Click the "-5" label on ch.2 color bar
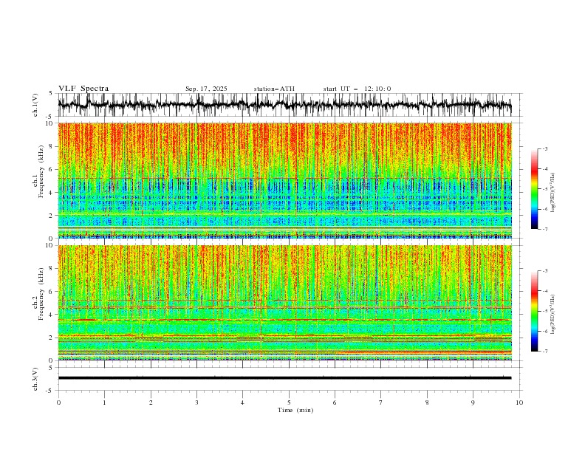585x452 pixels. click(545, 311)
